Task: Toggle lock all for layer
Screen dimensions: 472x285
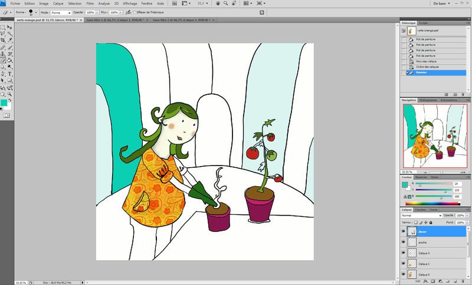Action: point(431,223)
